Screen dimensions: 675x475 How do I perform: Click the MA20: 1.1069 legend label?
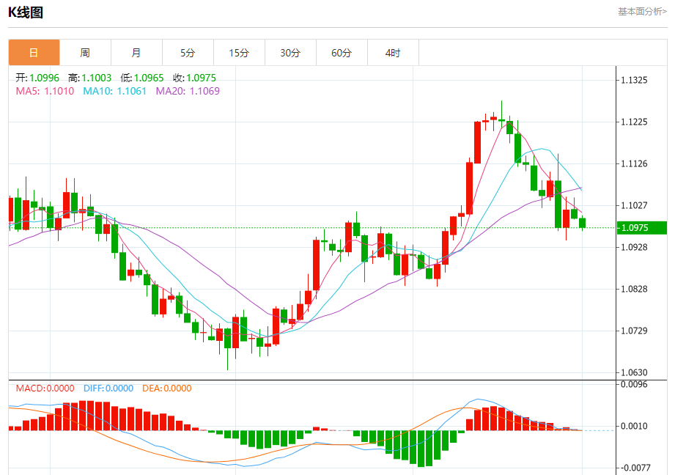pos(188,91)
